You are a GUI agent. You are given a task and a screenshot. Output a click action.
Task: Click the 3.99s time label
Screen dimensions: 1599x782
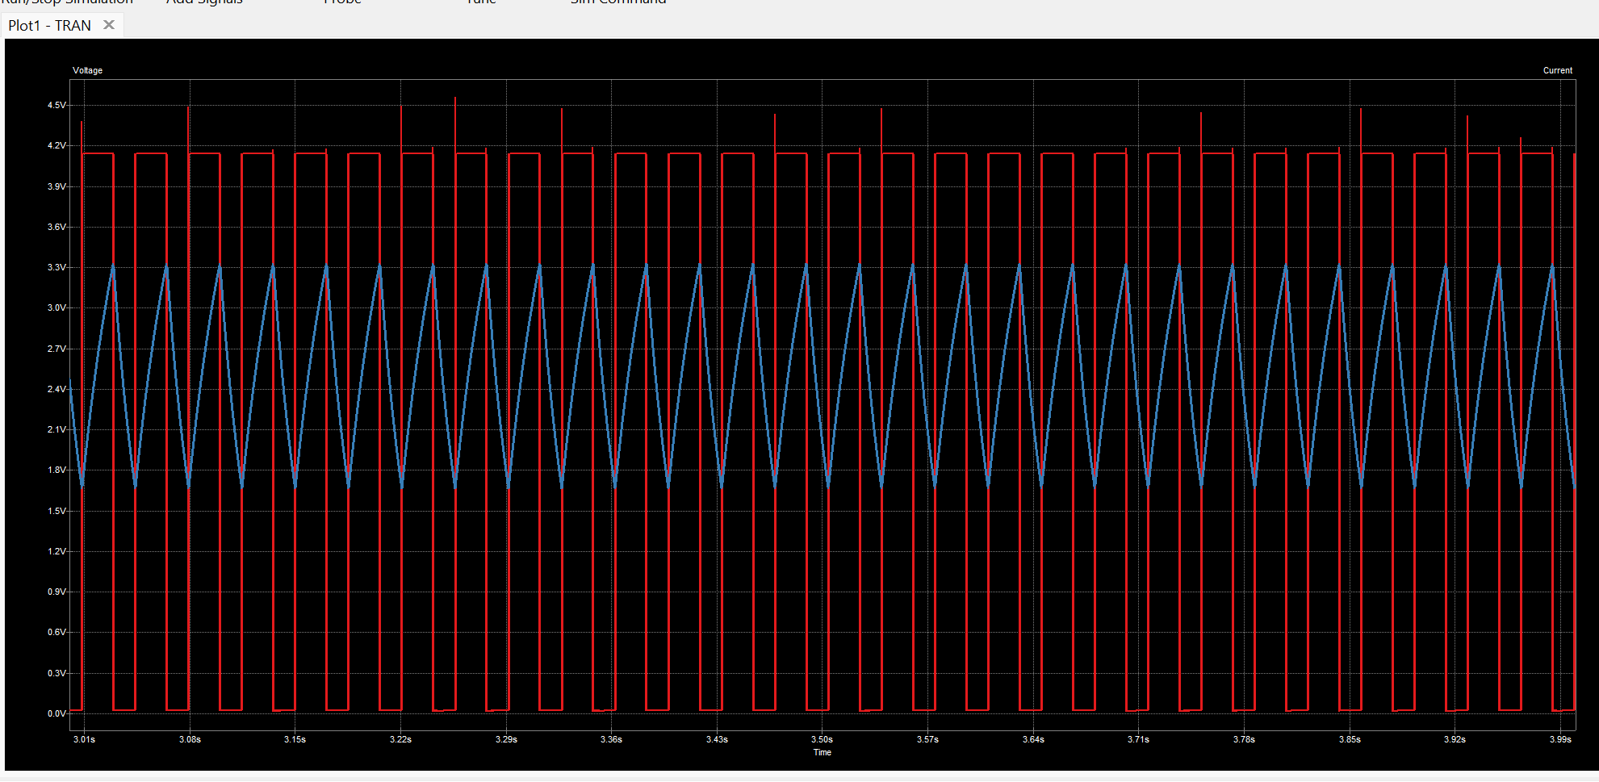1560,739
